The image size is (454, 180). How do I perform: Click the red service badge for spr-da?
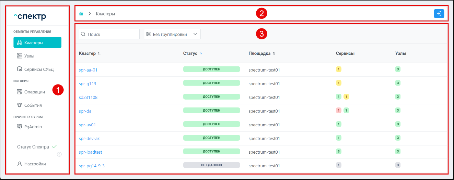[x=339, y=110]
